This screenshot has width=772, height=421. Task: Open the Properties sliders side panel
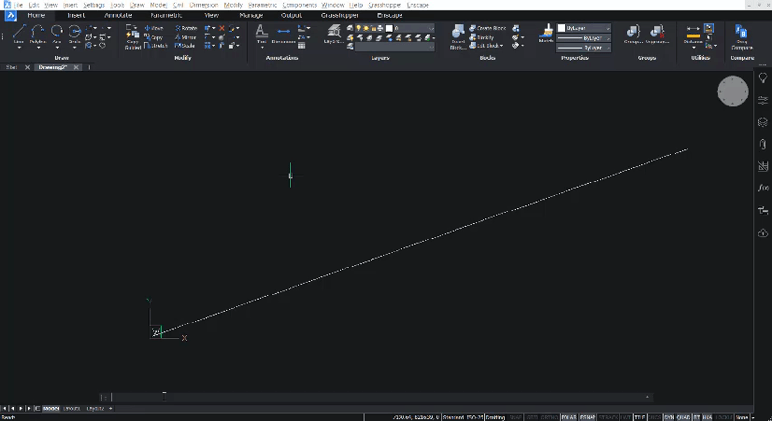tap(762, 100)
